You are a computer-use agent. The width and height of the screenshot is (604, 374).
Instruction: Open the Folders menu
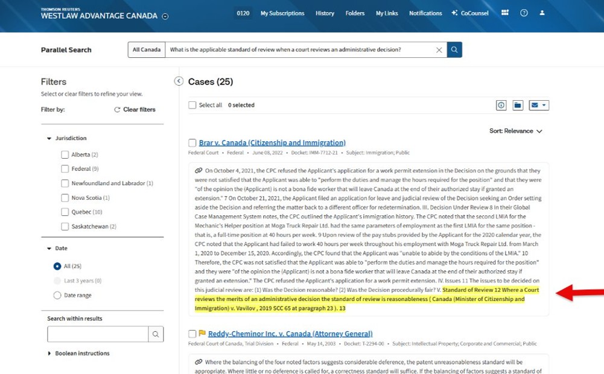point(355,13)
